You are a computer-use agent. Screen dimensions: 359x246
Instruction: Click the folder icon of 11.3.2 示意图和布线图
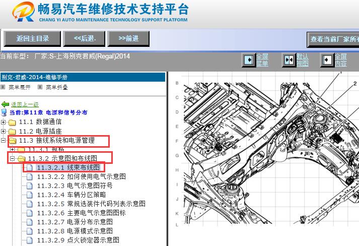pyautogui.click(x=22, y=159)
